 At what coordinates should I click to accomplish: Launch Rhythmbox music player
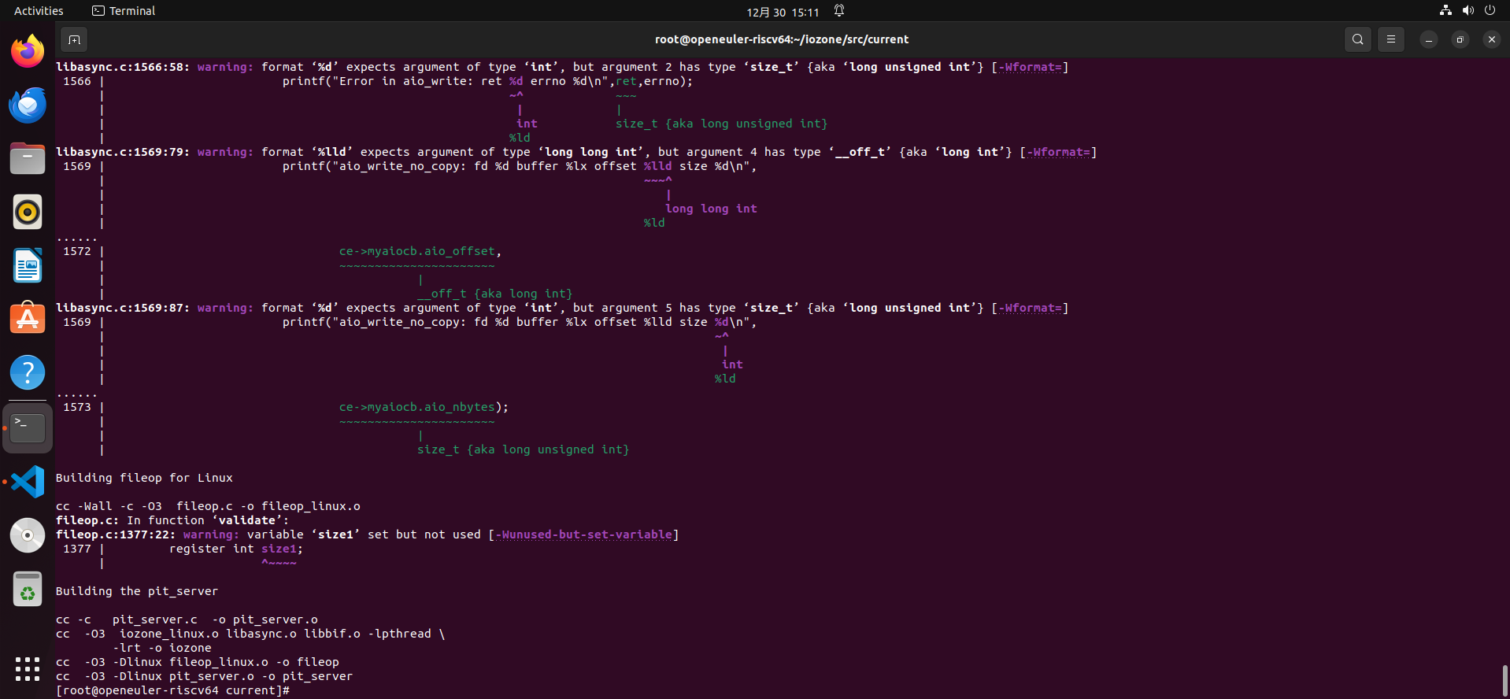pyautogui.click(x=28, y=213)
